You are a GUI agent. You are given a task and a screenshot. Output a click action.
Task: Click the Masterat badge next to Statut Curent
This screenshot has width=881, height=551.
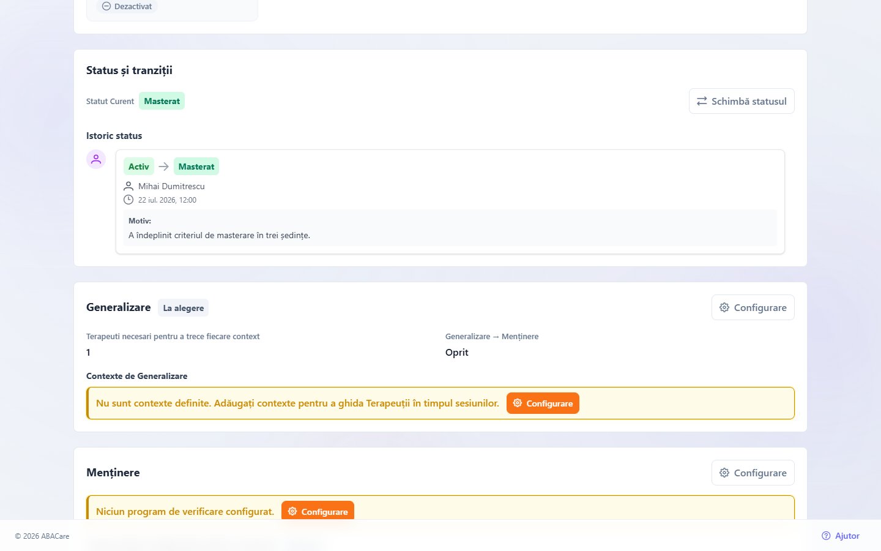[162, 101]
